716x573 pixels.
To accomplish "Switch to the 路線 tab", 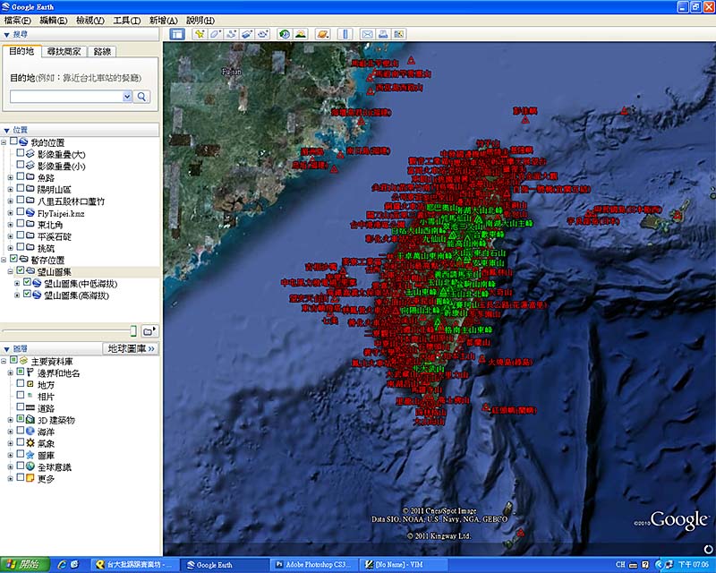I will tap(102, 52).
